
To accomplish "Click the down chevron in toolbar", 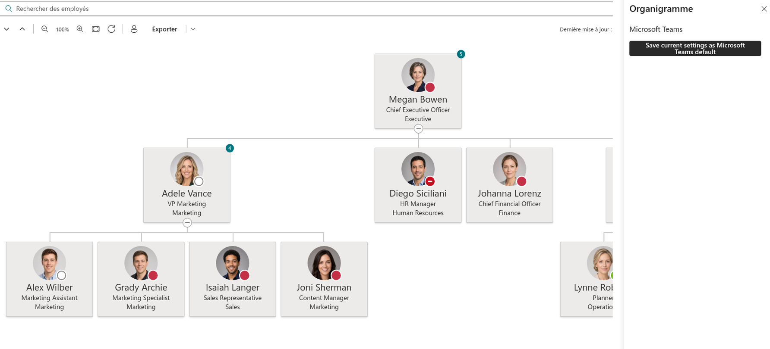I will 6,29.
